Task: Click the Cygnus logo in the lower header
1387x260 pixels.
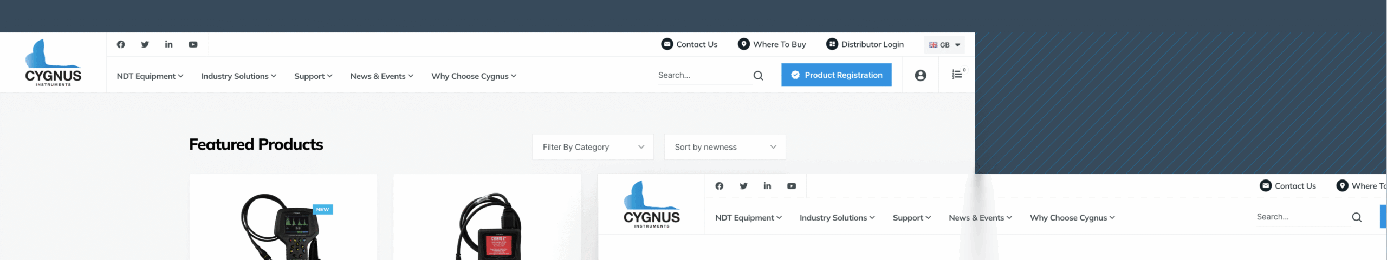Action: pyautogui.click(x=651, y=204)
